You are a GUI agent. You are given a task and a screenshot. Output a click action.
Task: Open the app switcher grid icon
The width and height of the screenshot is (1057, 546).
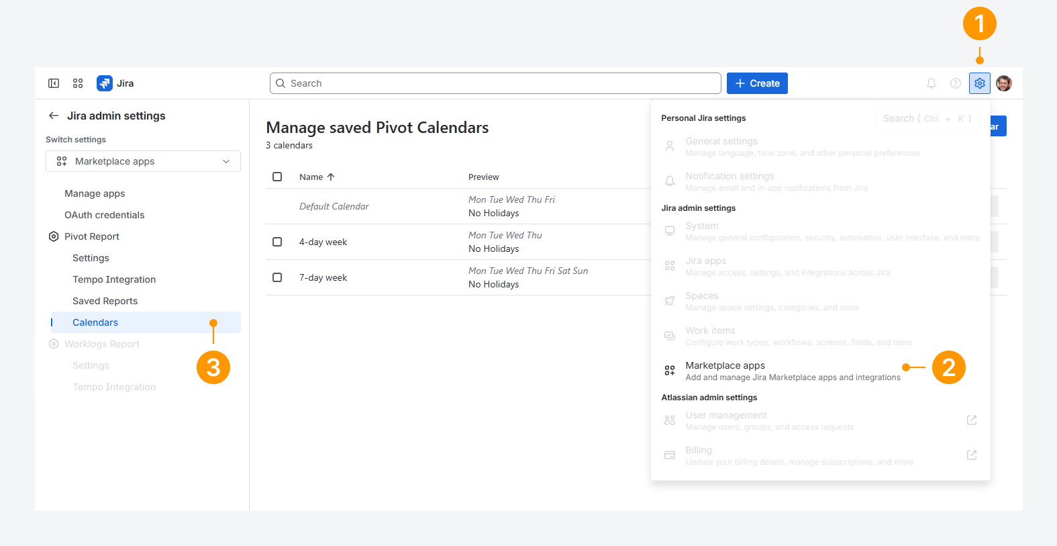[78, 83]
